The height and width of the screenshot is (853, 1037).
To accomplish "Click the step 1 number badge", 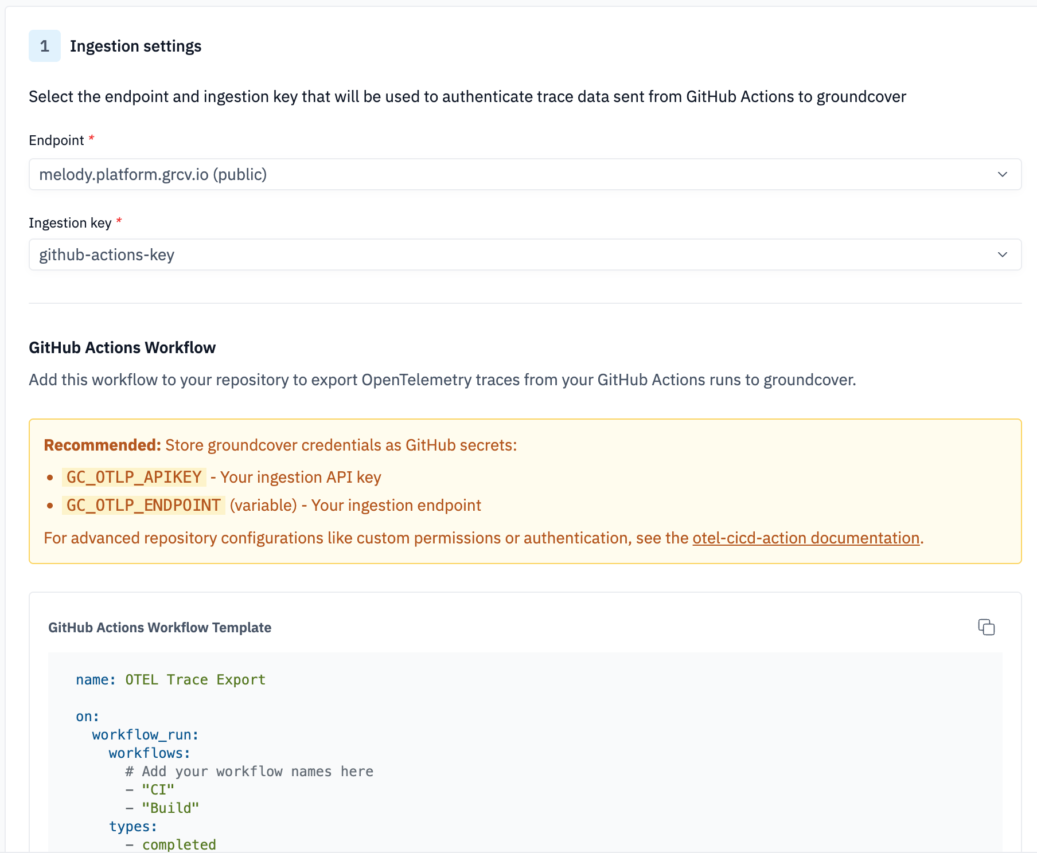I will tap(45, 46).
